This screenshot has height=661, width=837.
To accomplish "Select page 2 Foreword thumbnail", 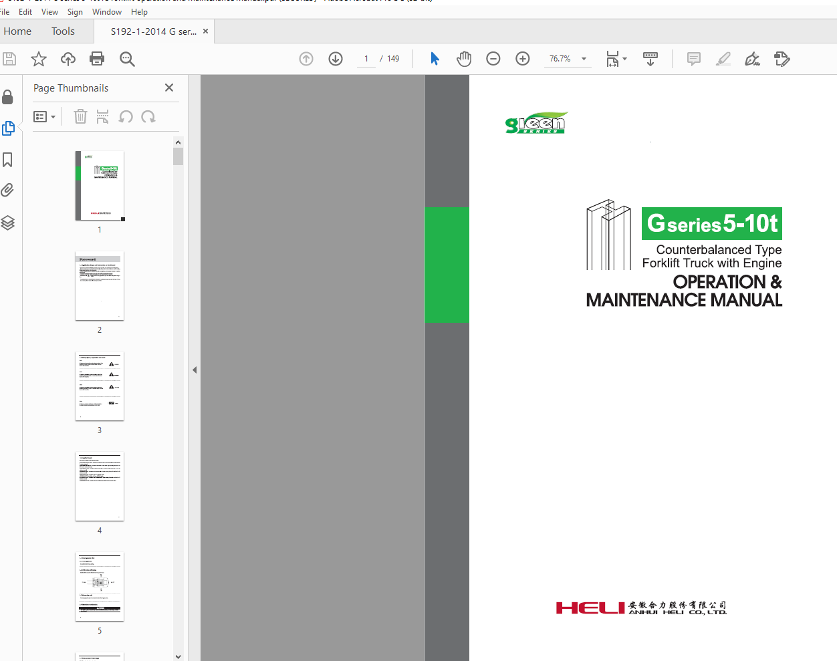I will pyautogui.click(x=100, y=286).
